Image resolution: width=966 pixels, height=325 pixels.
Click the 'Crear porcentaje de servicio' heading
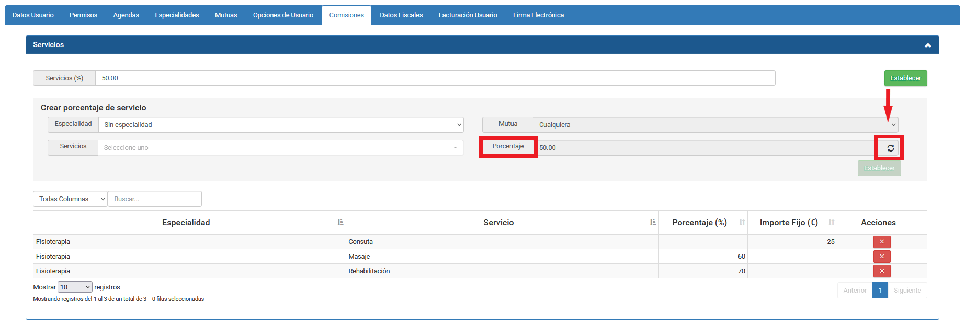click(x=94, y=108)
